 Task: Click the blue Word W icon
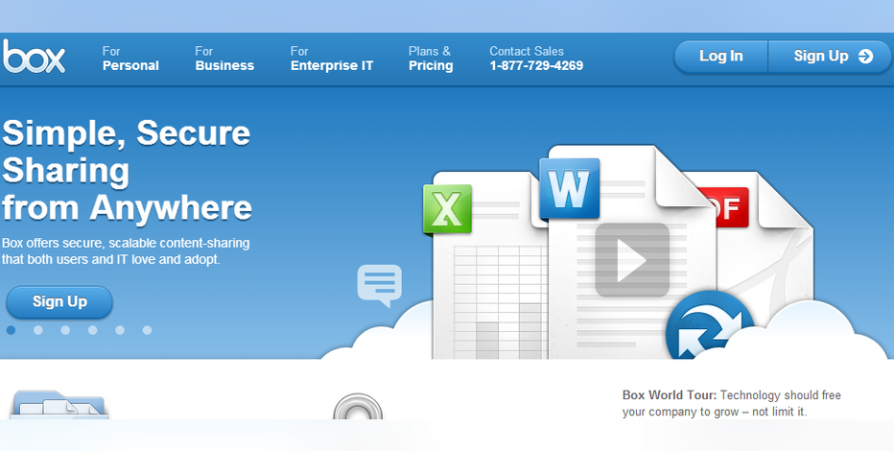tap(570, 189)
